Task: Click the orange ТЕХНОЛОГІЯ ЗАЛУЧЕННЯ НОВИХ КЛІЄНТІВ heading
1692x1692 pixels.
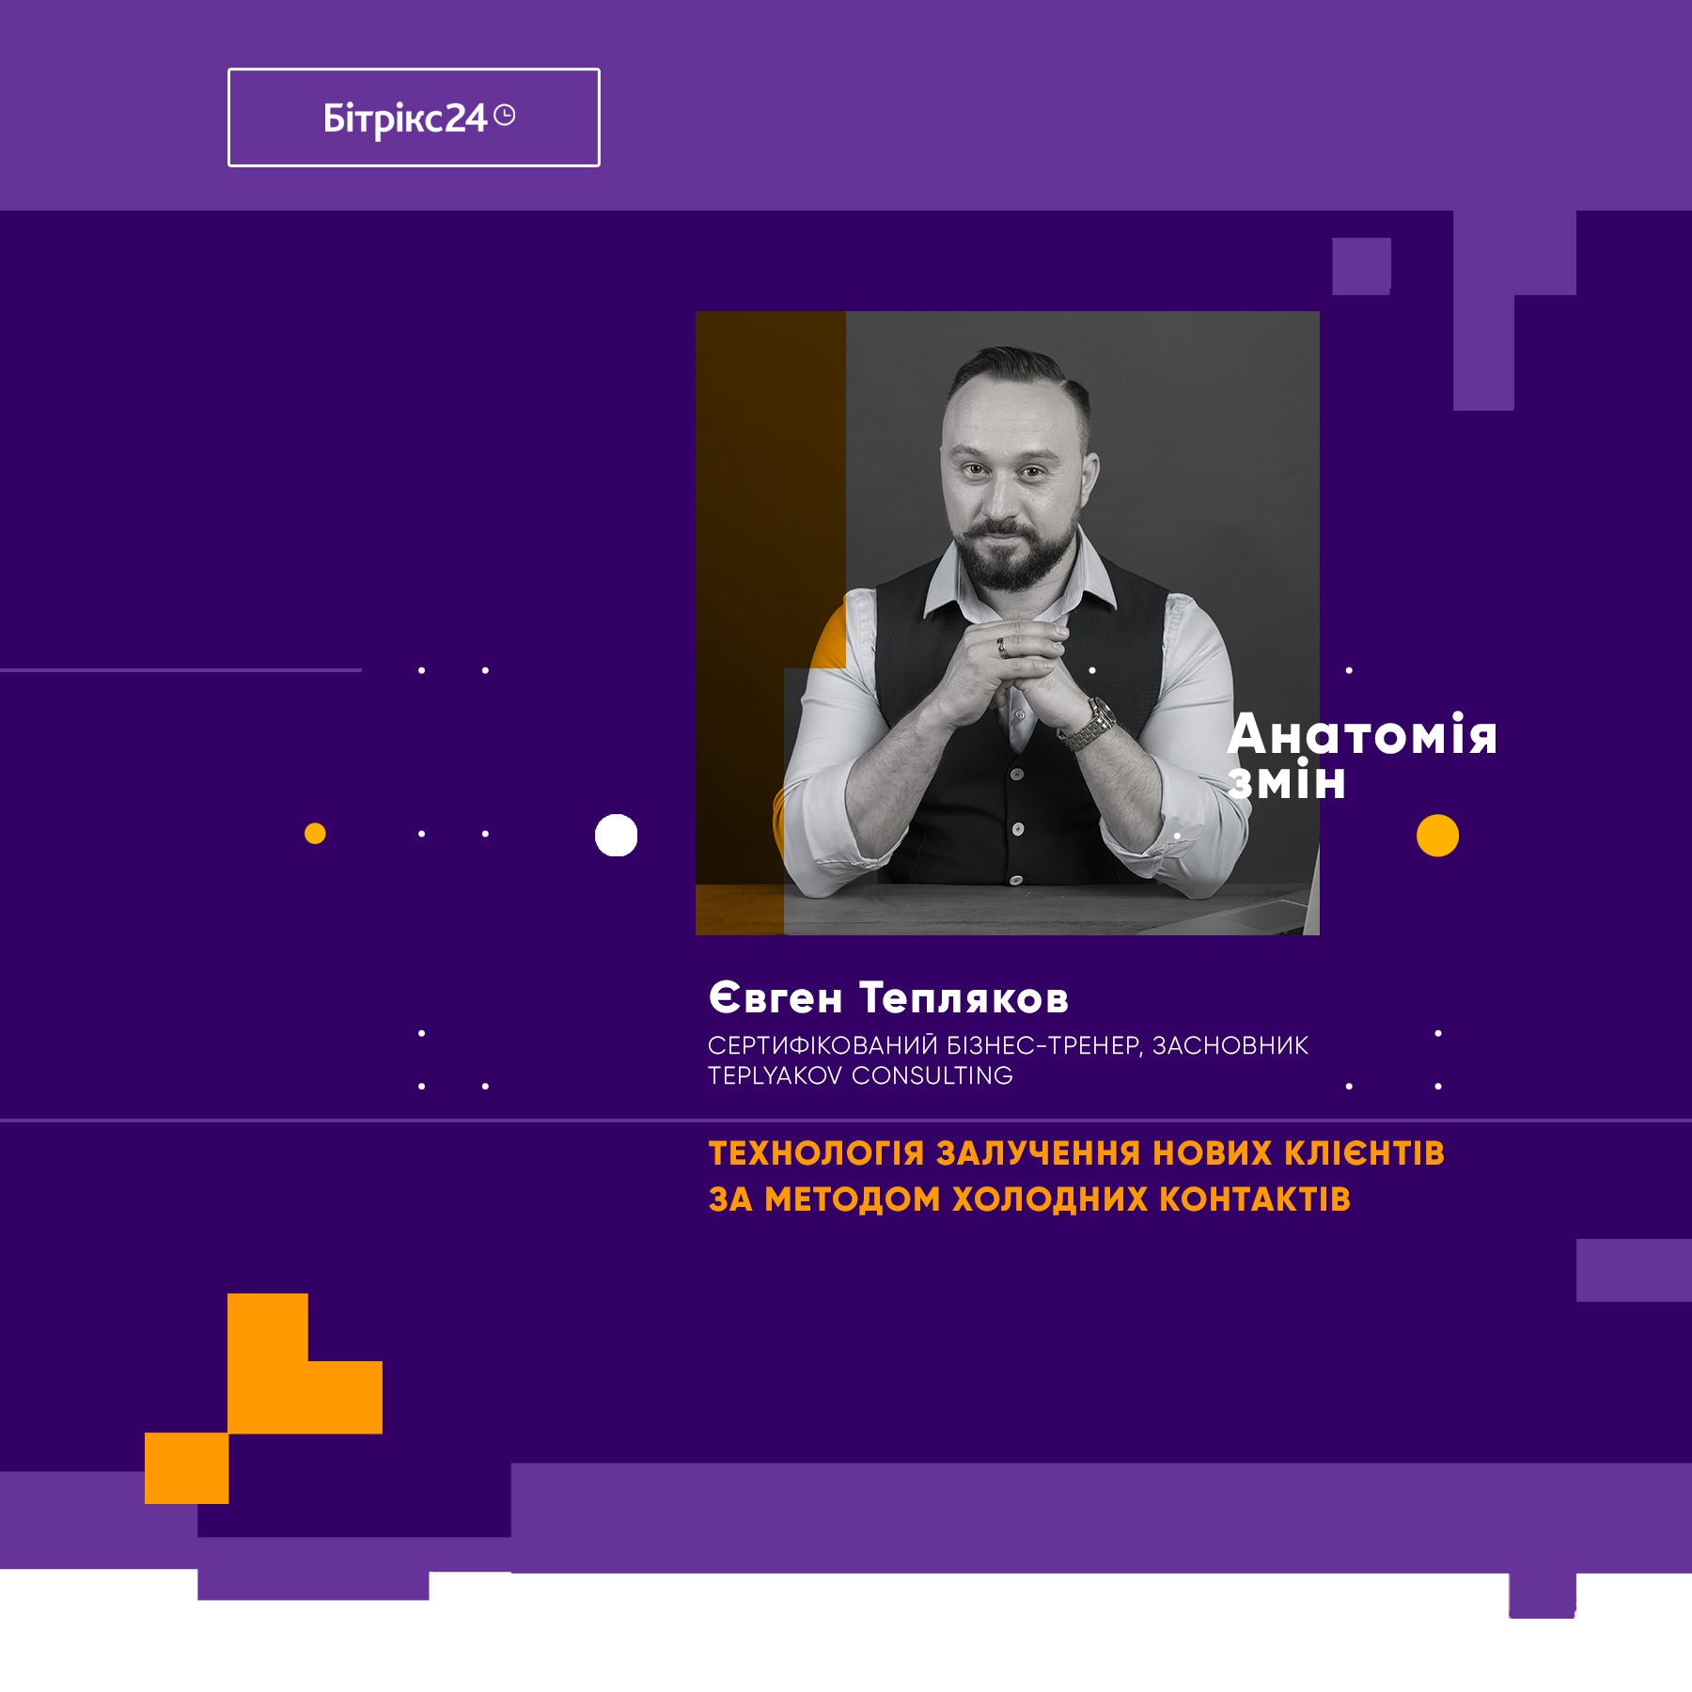Action: pyautogui.click(x=1076, y=1152)
